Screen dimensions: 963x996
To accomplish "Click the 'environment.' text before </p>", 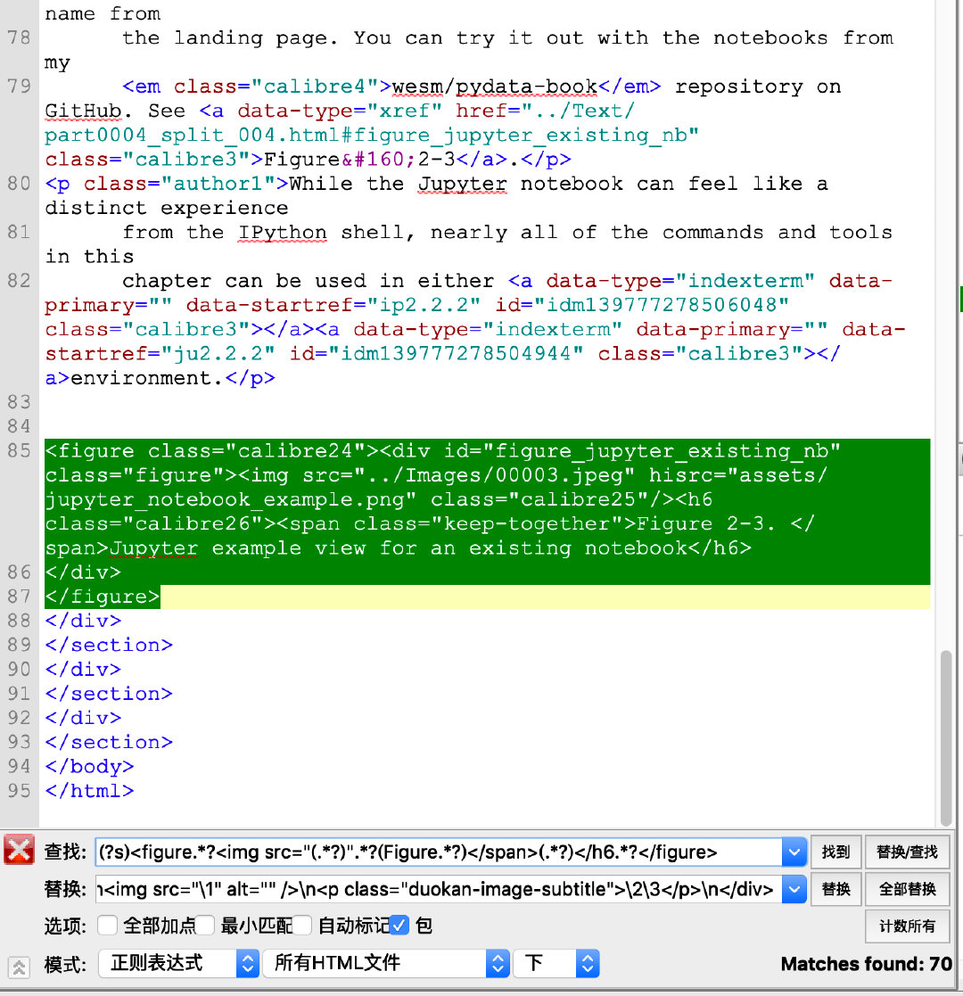I will pos(147,378).
